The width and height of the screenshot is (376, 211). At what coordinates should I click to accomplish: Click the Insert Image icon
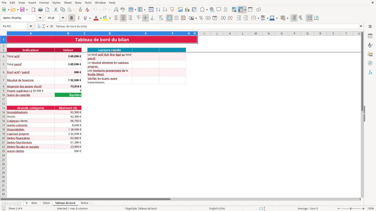pyautogui.click(x=180, y=10)
